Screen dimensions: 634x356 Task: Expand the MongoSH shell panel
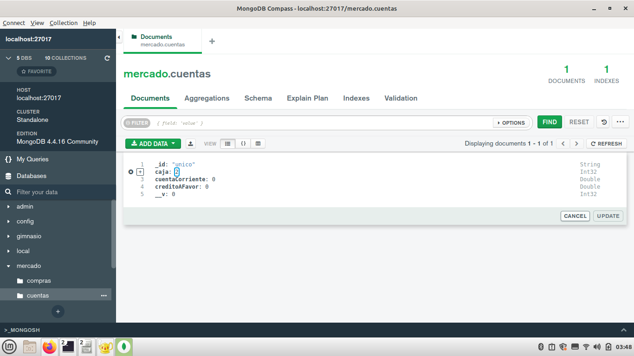pos(624,330)
